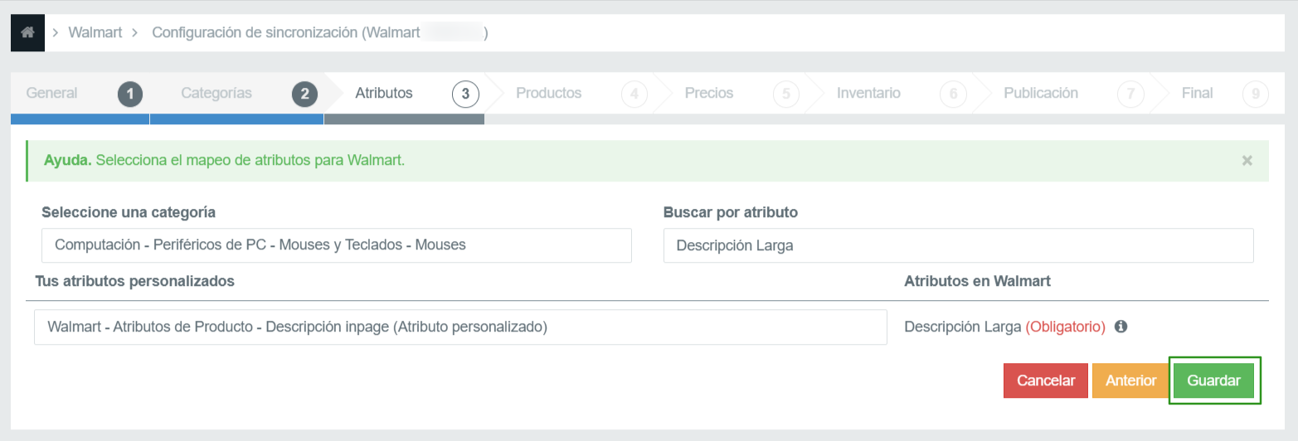The height and width of the screenshot is (441, 1298).
Task: Switch to the Inventario step tab
Action: click(x=868, y=93)
